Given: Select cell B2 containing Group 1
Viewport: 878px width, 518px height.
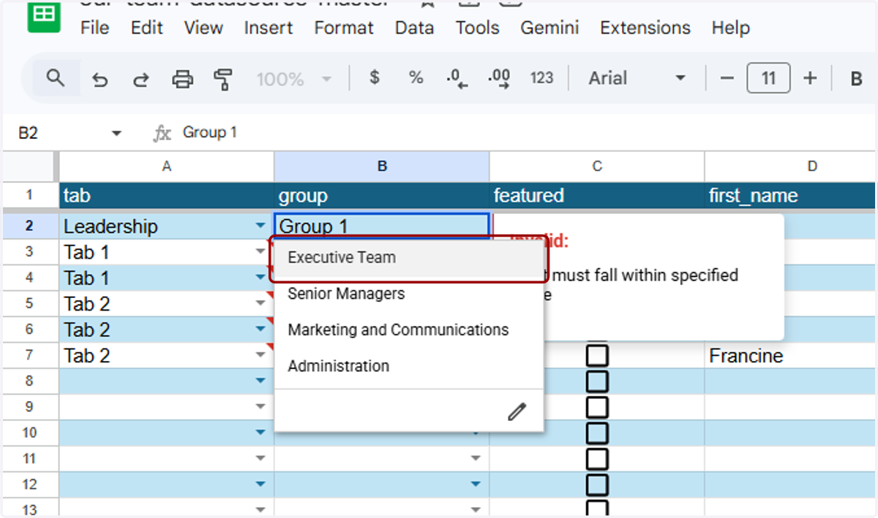Looking at the screenshot, I should pos(382,226).
